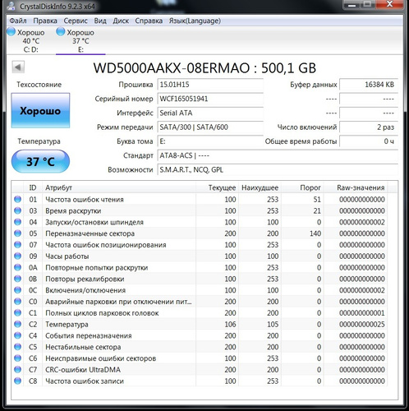Select the События переназначения row text
Screen dimensions: 409x411
pos(89,336)
